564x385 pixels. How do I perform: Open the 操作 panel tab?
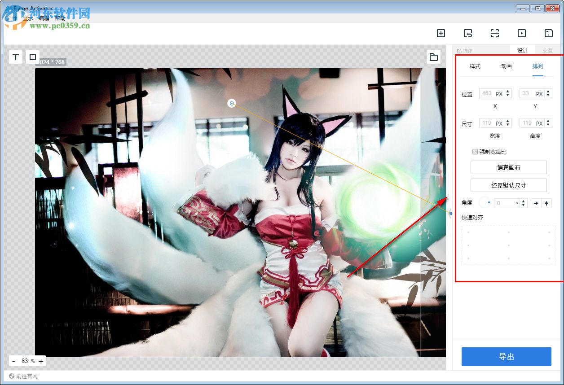click(x=465, y=51)
